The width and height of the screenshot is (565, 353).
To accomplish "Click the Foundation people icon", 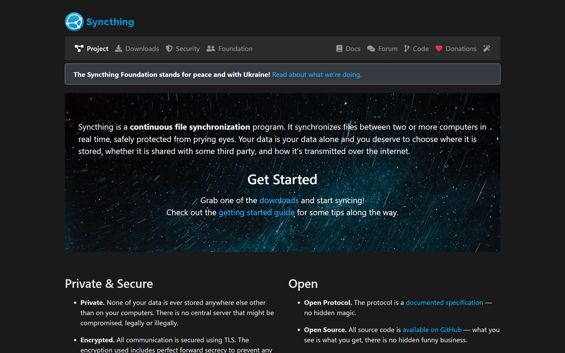I will pos(211,49).
